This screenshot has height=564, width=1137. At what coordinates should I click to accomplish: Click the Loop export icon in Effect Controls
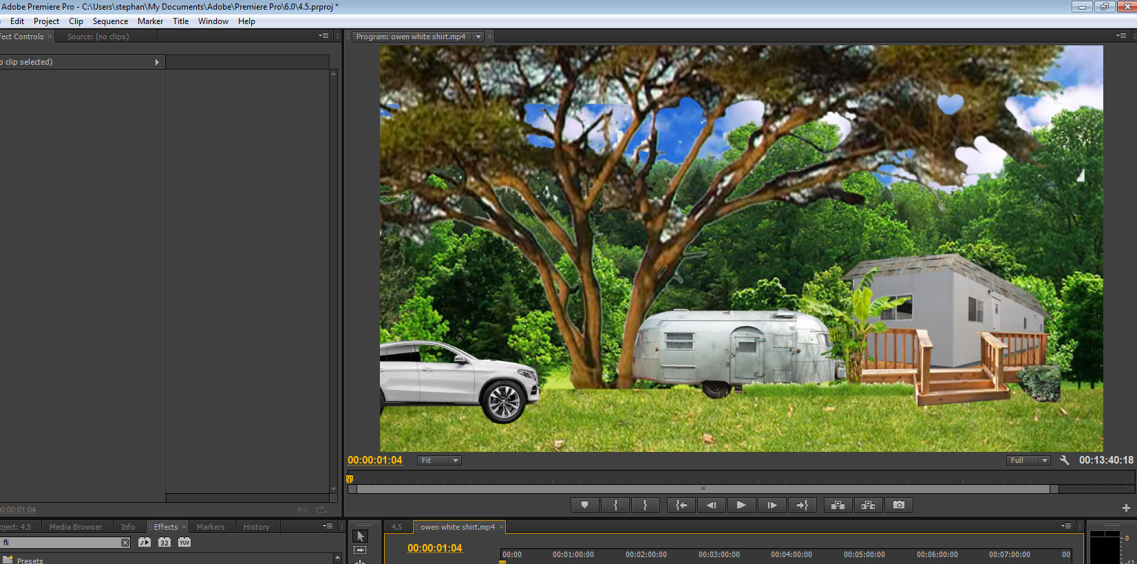[321, 510]
